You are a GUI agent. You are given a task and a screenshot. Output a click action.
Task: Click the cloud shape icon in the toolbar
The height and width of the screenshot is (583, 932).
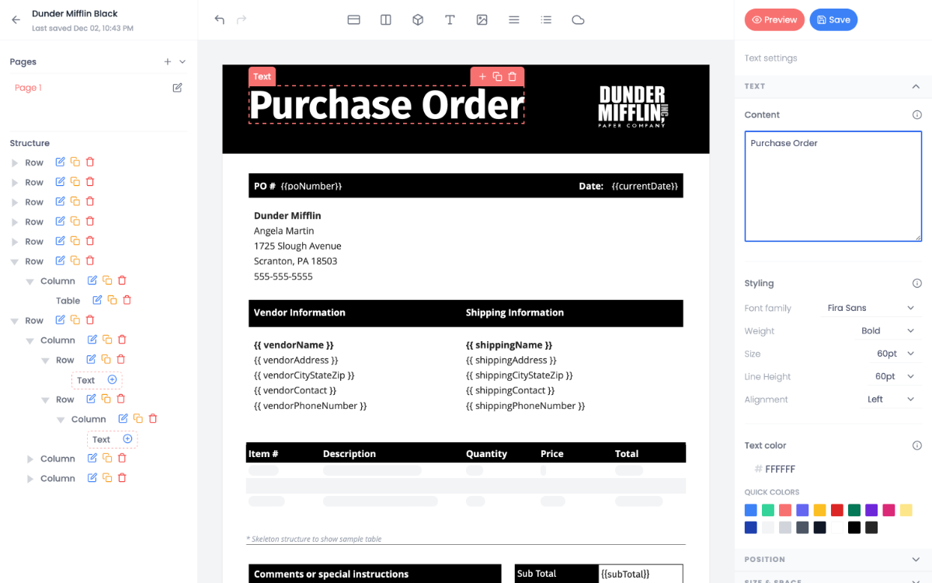pos(578,19)
